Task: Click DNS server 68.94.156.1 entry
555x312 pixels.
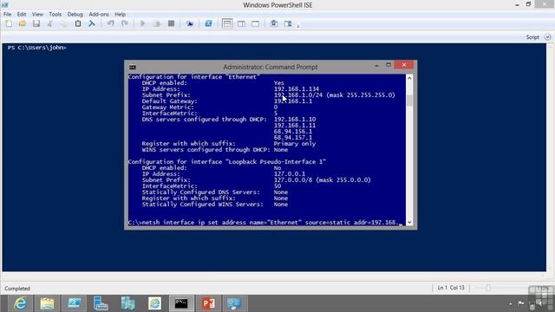Action: pos(293,131)
